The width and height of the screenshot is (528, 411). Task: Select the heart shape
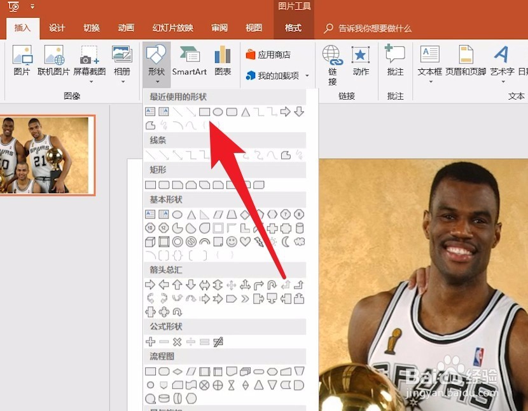point(245,241)
